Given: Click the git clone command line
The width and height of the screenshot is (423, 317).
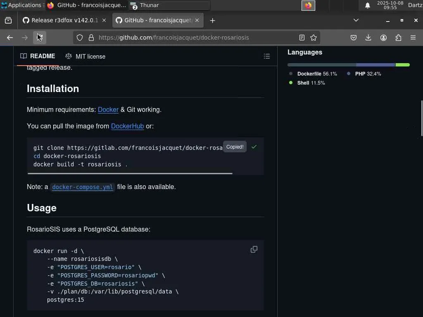Looking at the screenshot, I should pos(128,148).
